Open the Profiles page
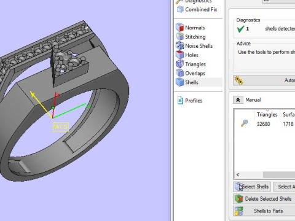The height and width of the screenshot is (221, 295). 194,101
